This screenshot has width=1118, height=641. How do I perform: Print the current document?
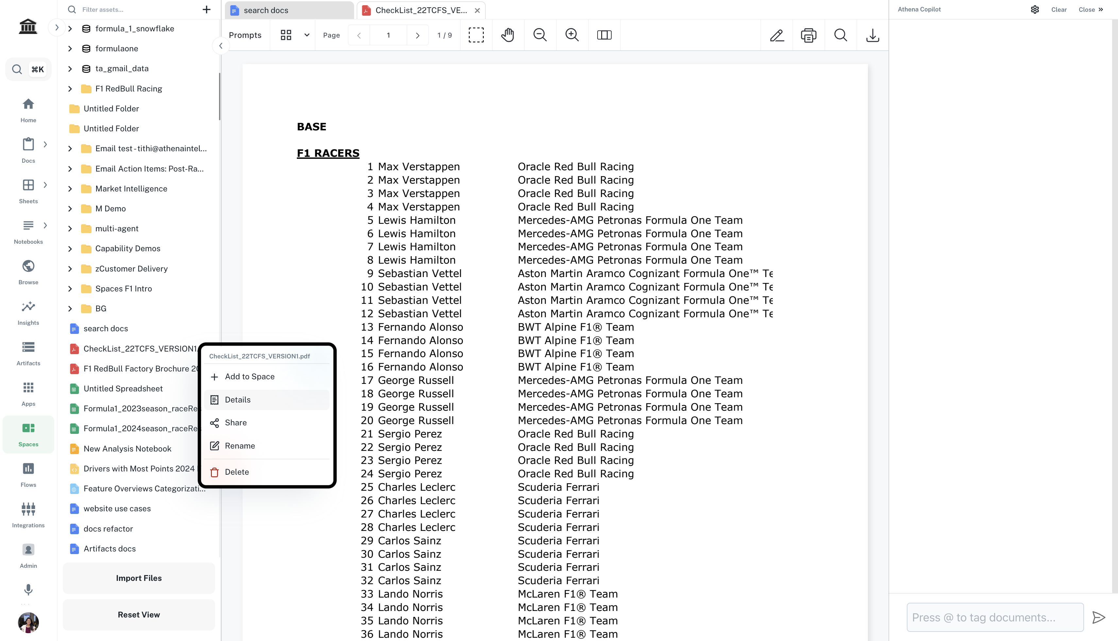coord(808,35)
